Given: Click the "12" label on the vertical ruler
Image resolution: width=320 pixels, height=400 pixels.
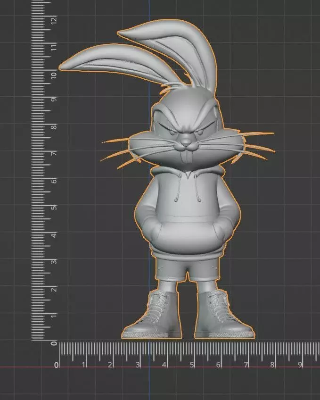Looking at the screenshot, I should tap(54, 20).
